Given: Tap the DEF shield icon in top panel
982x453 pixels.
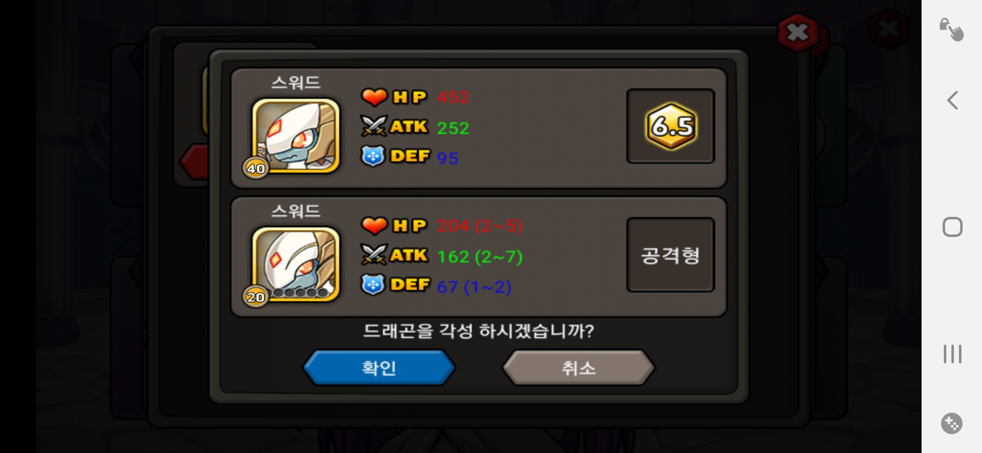Looking at the screenshot, I should pyautogui.click(x=373, y=156).
